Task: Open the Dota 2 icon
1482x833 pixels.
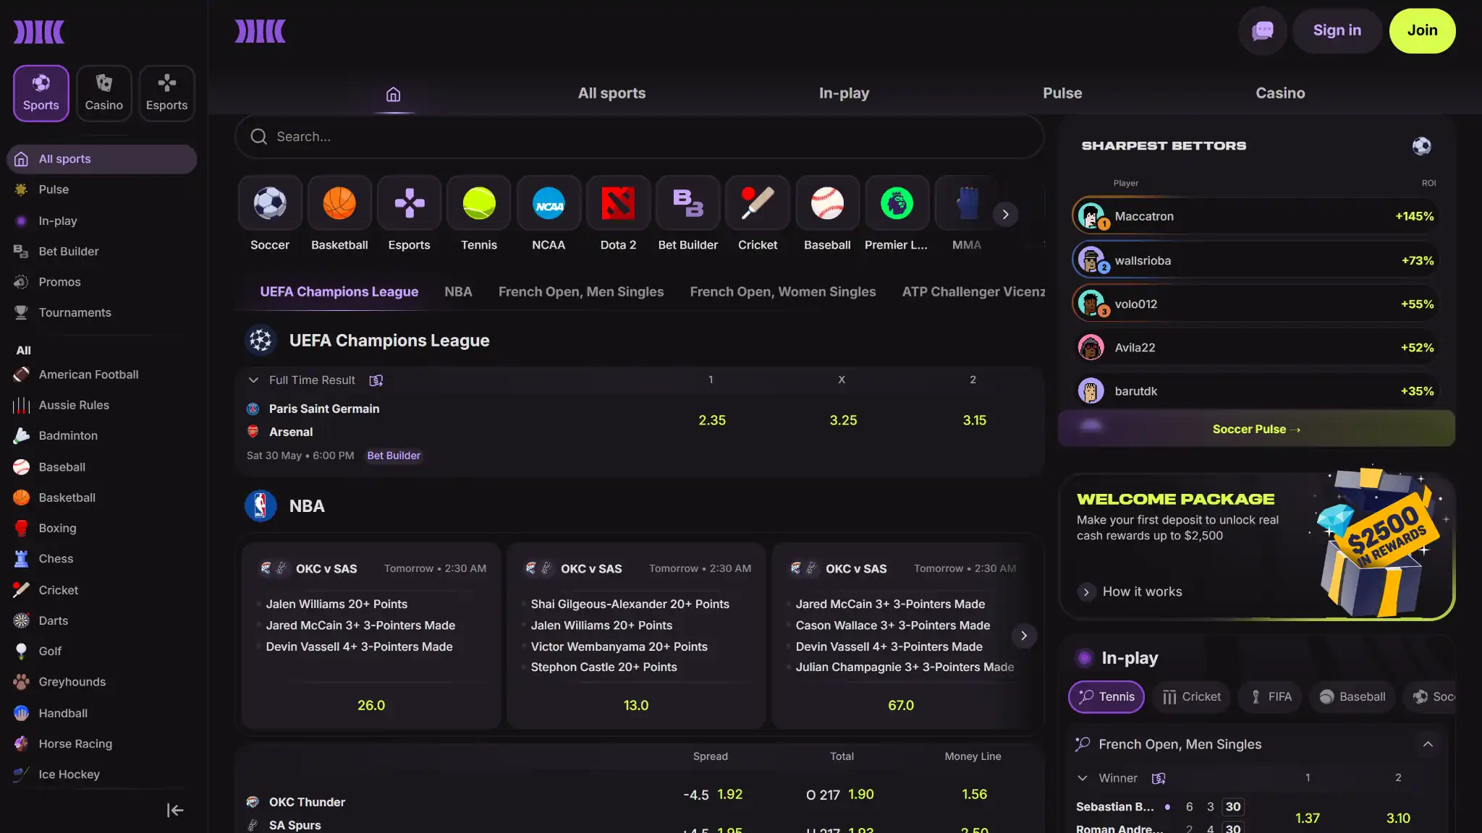Action: coord(618,203)
